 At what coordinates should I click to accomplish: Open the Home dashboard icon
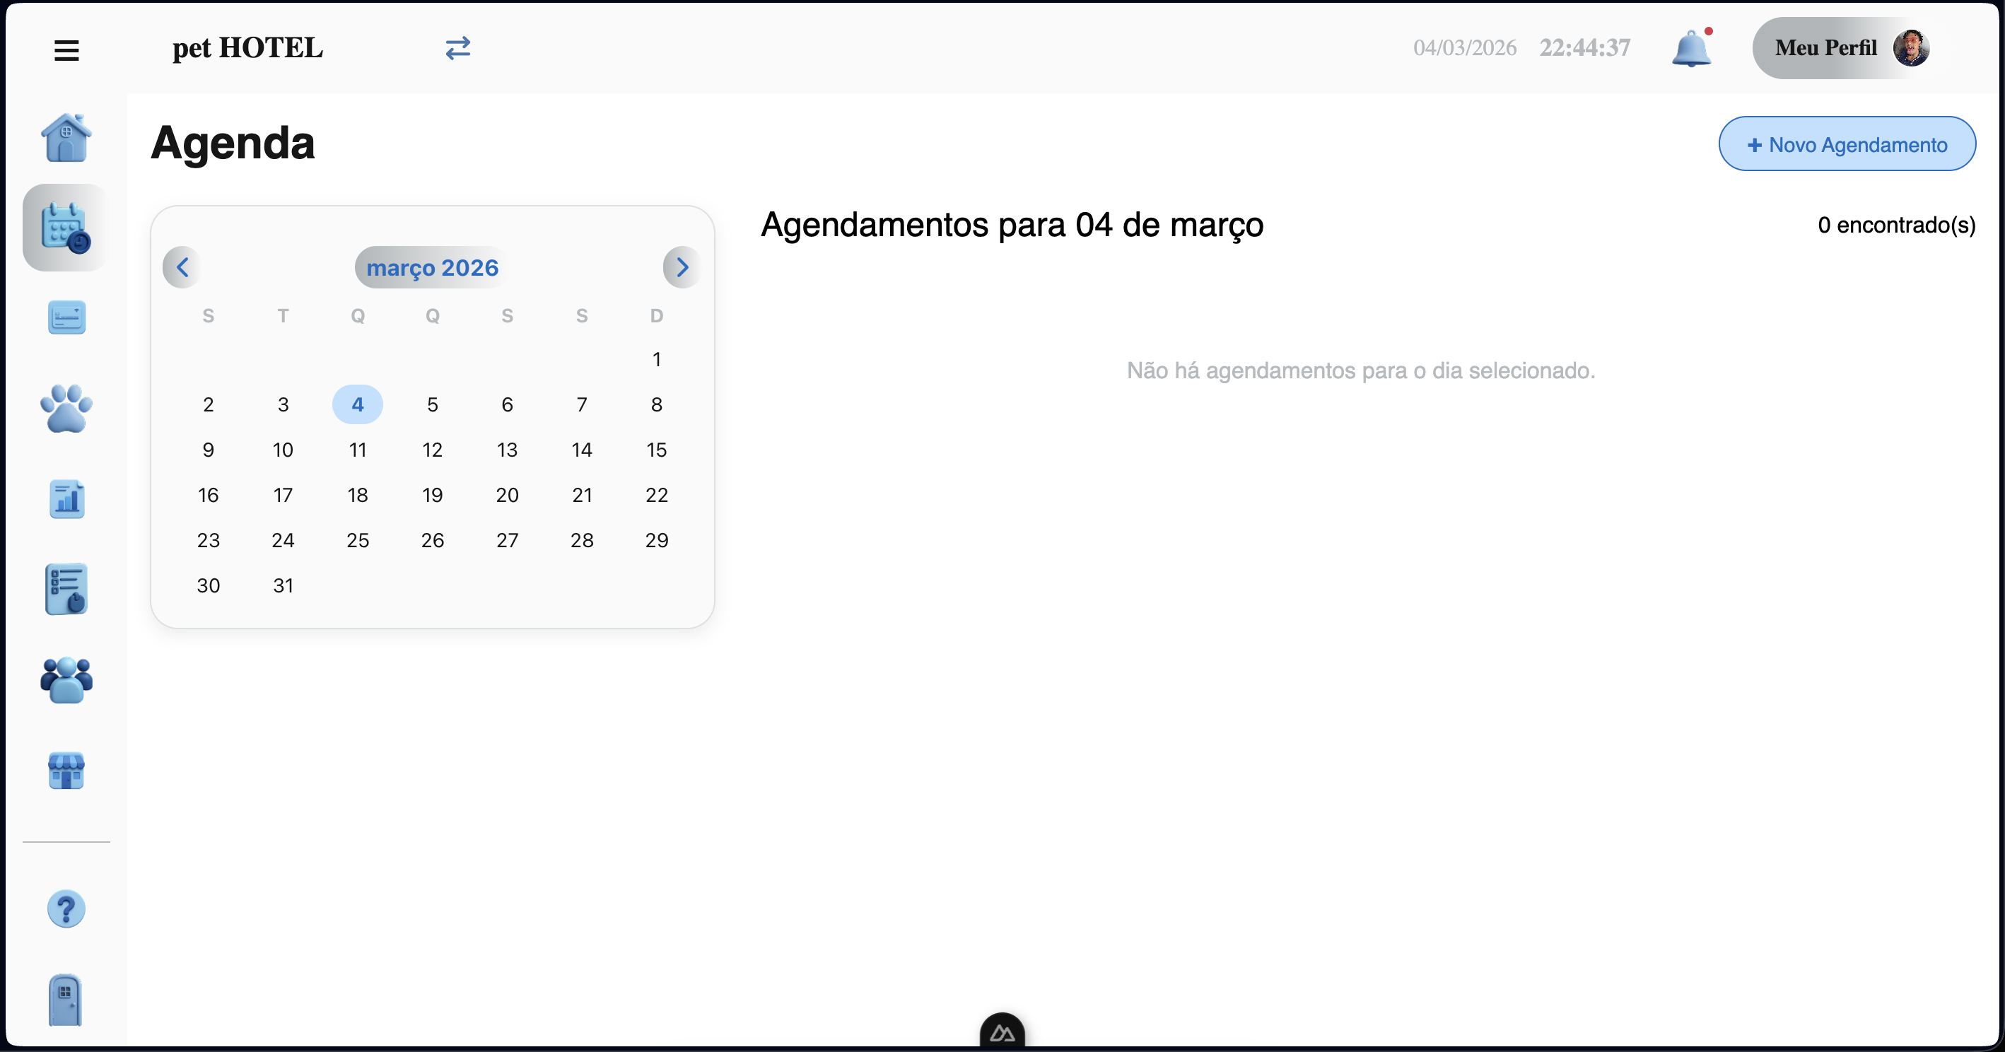pos(66,137)
